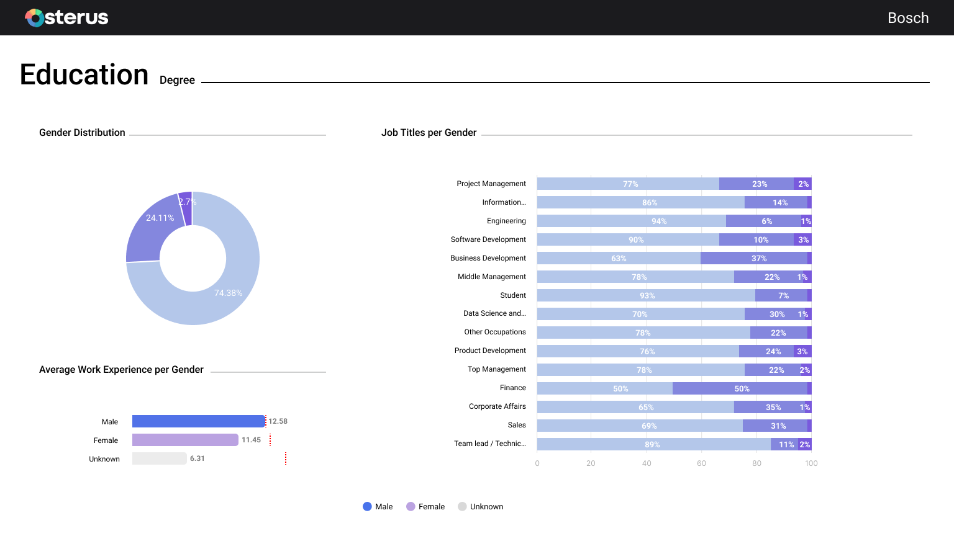Click the 31% segment in Sales row
The width and height of the screenshot is (954, 536).
click(775, 426)
